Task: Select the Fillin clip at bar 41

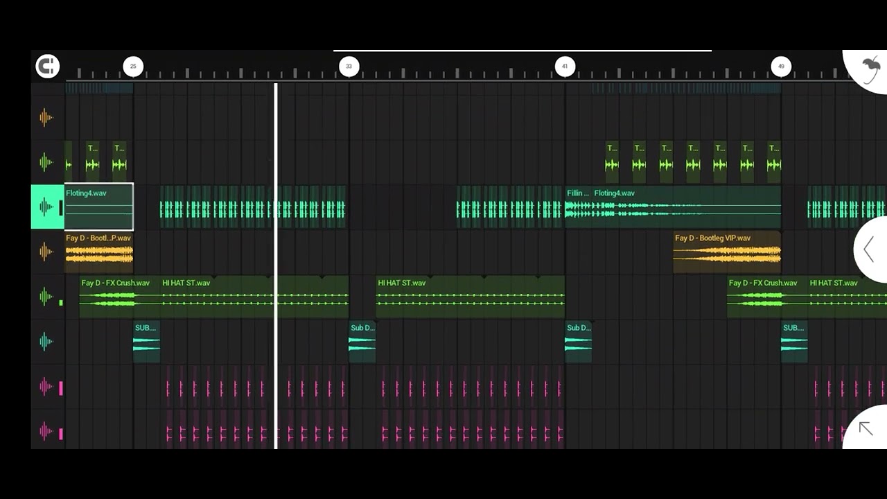Action: pyautogui.click(x=579, y=207)
